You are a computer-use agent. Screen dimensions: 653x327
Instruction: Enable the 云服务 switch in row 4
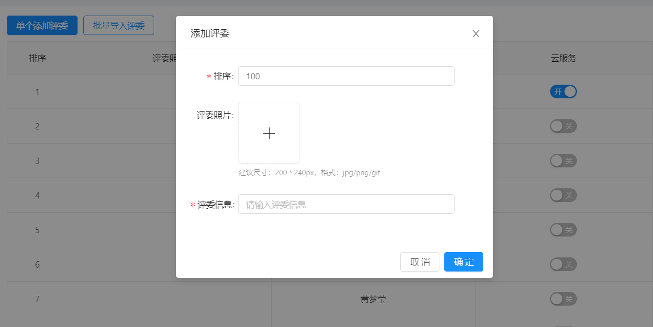pos(563,195)
